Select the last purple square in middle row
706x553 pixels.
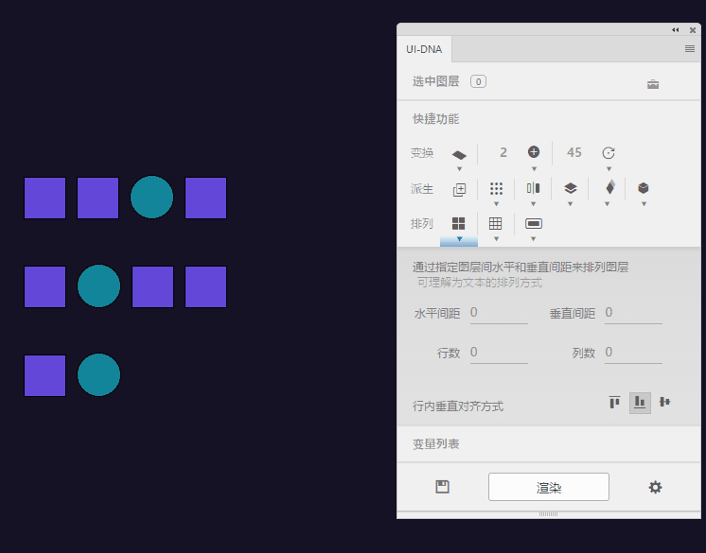(205, 286)
